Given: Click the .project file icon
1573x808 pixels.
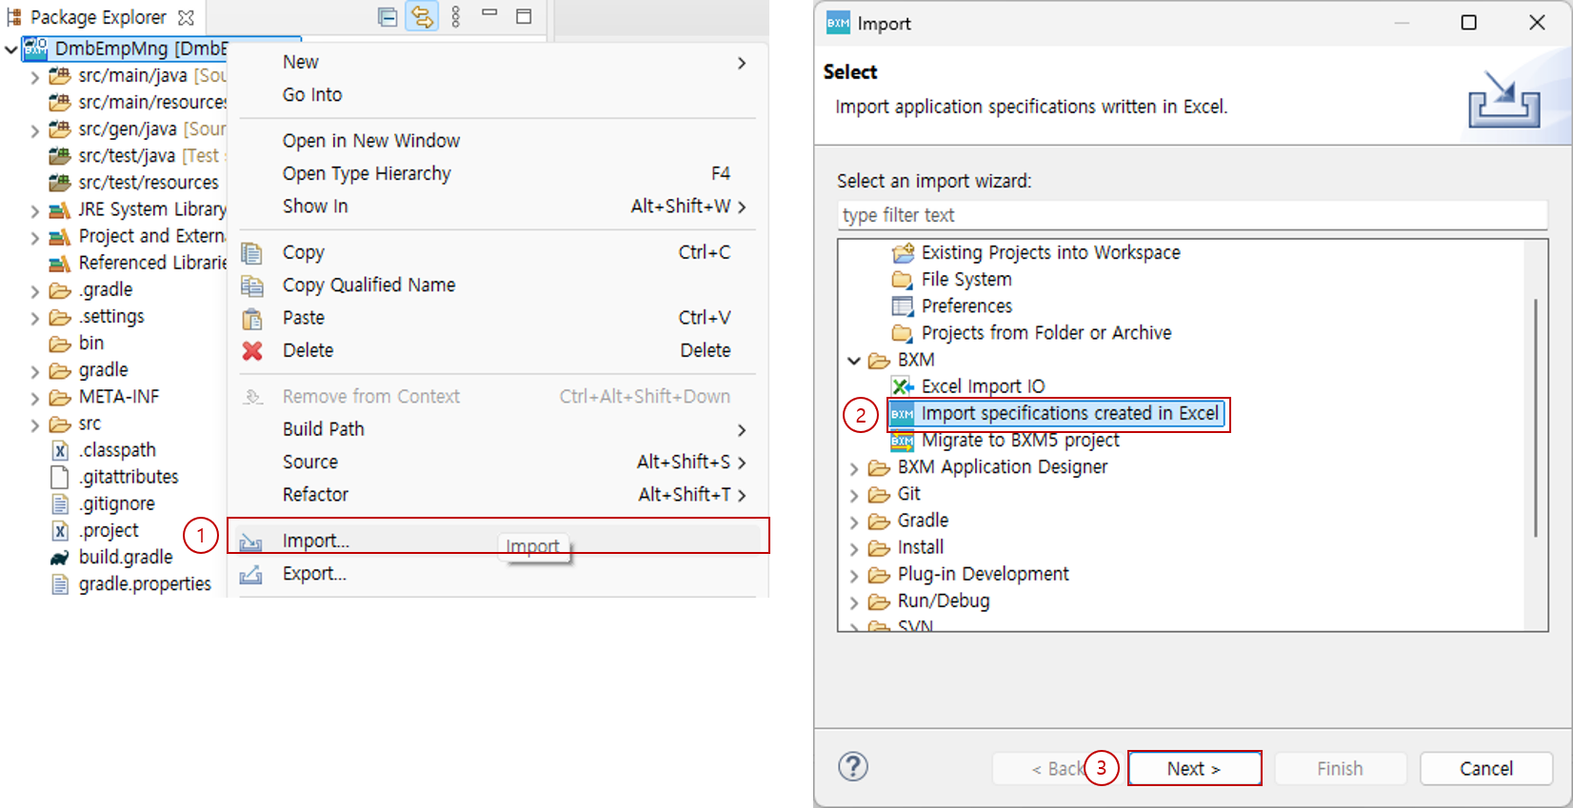Looking at the screenshot, I should click(60, 531).
